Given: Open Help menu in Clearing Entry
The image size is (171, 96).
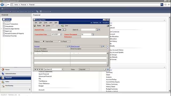Looking at the screenshot, I should click(x=56, y=23).
